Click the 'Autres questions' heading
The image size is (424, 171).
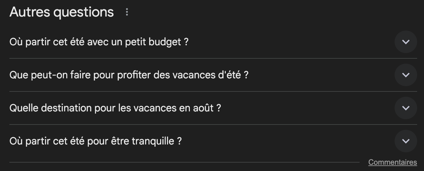click(62, 12)
